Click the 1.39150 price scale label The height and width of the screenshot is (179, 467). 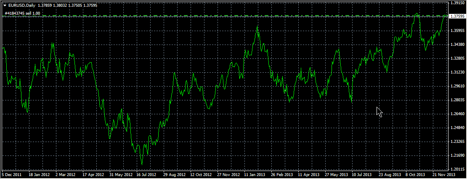(457, 3)
